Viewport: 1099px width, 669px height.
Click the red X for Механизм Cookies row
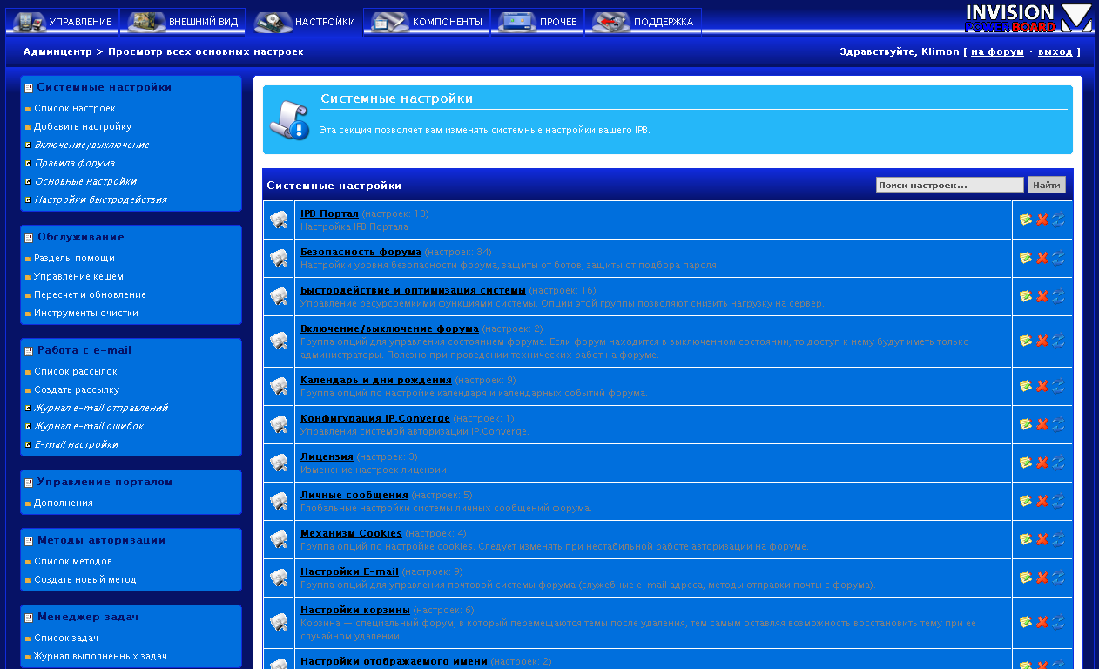[1042, 539]
